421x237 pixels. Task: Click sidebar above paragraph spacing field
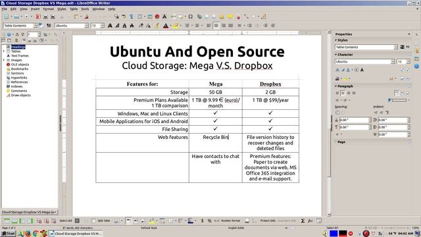355,120
